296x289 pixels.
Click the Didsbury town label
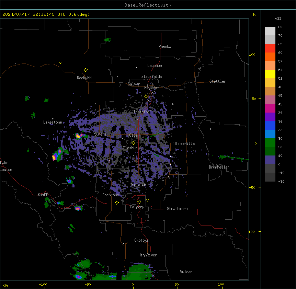pos(132,148)
